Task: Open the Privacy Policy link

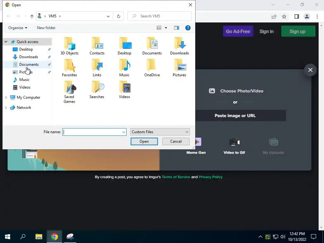Action: coord(210,177)
